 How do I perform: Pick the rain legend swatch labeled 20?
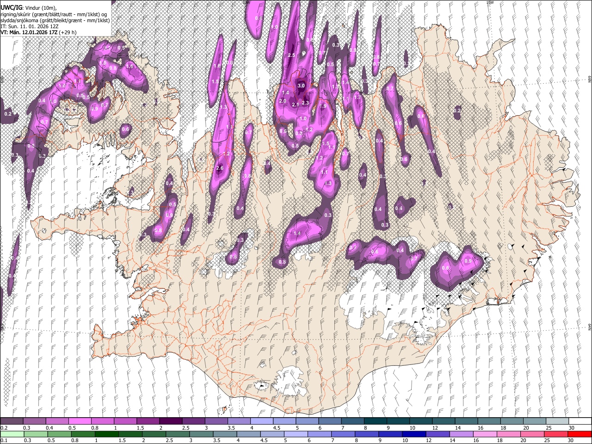pos(533,434)
